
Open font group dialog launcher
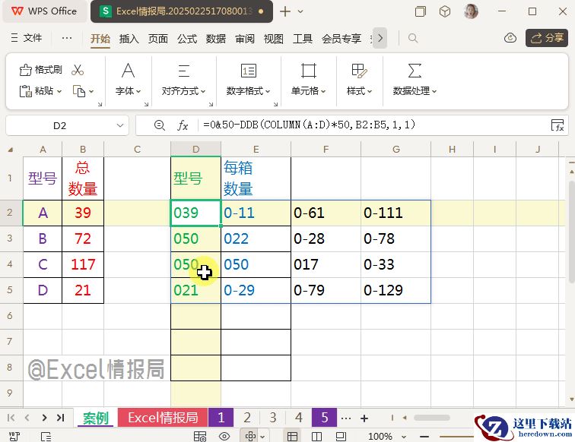click(146, 104)
